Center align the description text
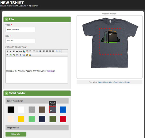This screenshot has height=138, width=145. pos(47,51)
